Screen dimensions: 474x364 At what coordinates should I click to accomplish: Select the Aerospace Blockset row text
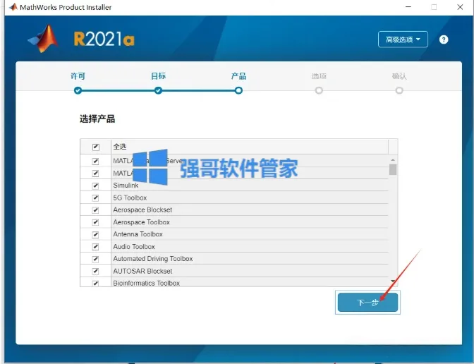click(x=142, y=210)
